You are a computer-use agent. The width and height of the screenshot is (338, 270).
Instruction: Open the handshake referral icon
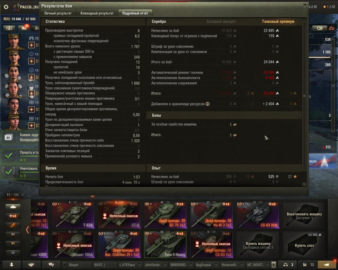click(31, 265)
